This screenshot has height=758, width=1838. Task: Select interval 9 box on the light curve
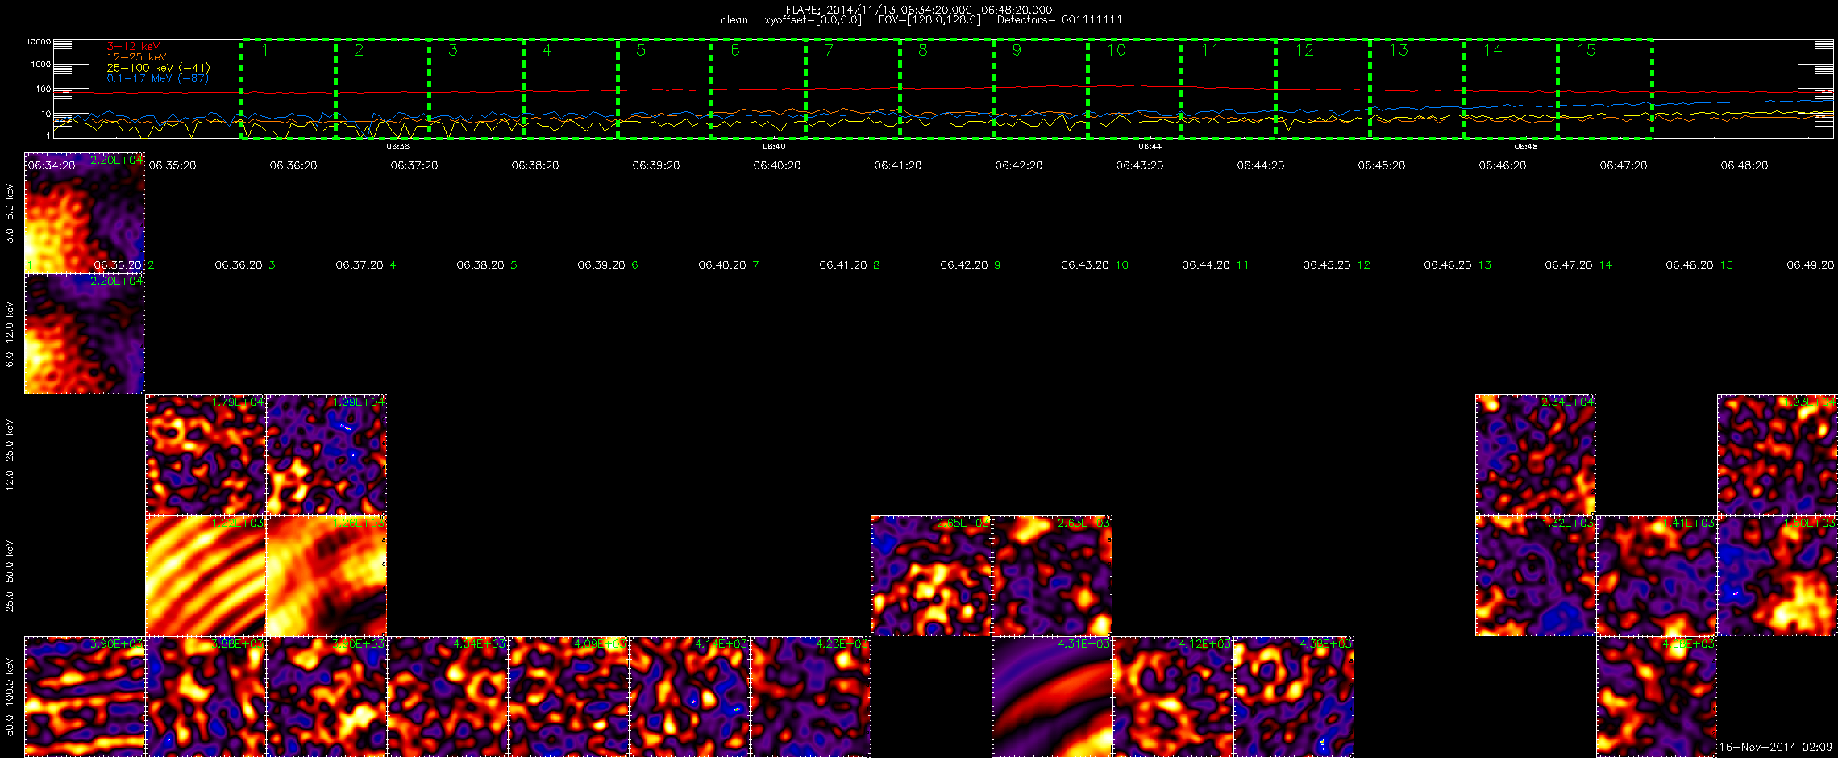coord(1041,89)
